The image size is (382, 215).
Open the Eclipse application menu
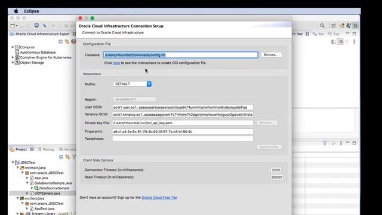coord(32,11)
